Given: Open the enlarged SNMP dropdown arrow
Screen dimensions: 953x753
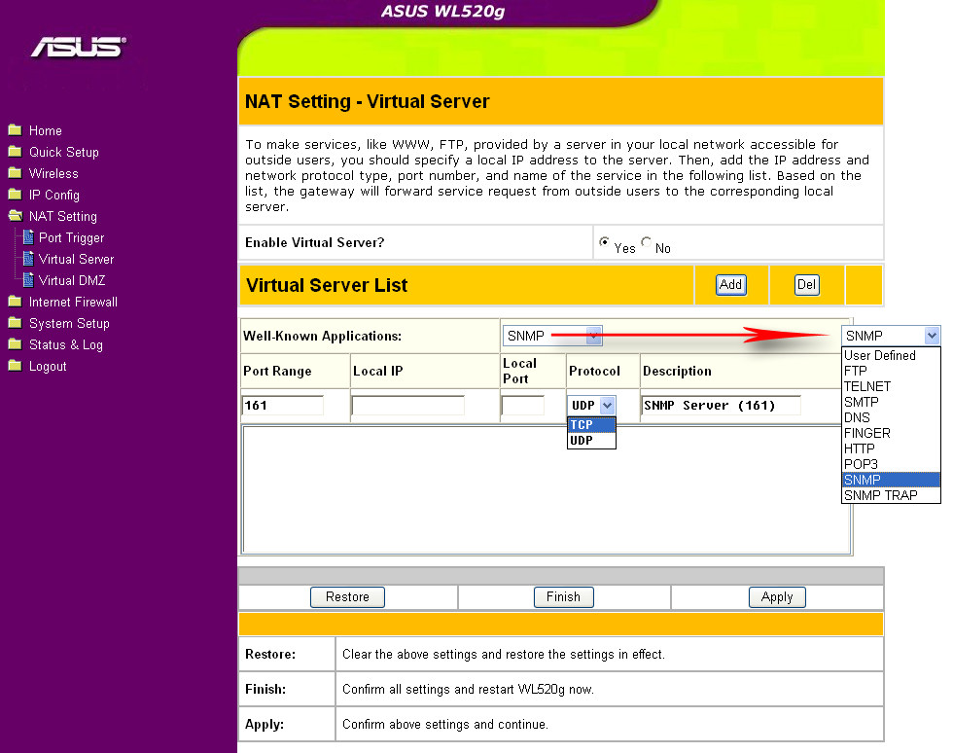Looking at the screenshot, I should [x=932, y=335].
